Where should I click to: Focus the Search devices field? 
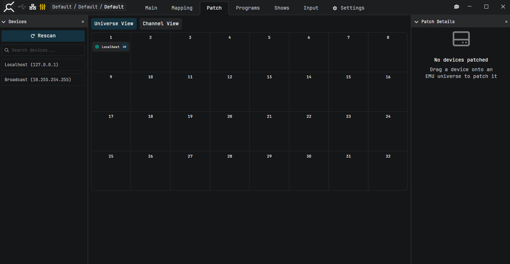click(43, 50)
